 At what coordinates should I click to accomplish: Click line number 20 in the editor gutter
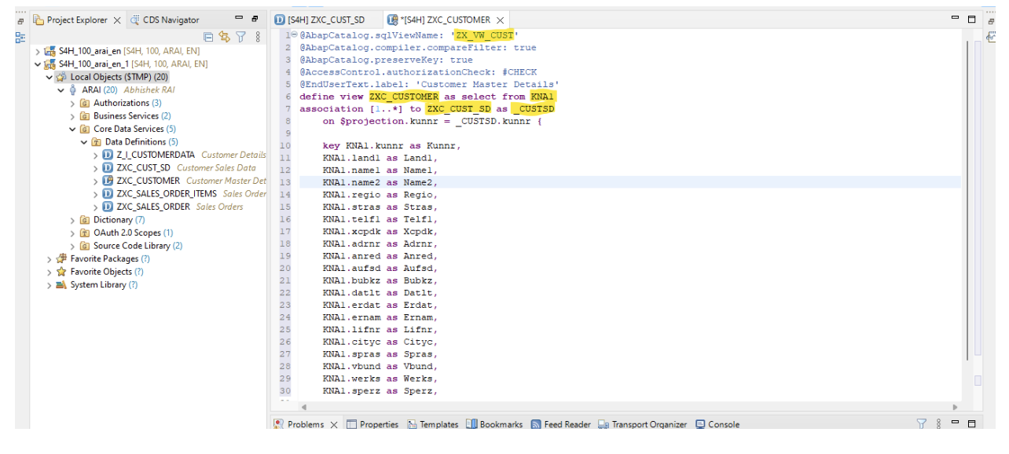point(284,268)
